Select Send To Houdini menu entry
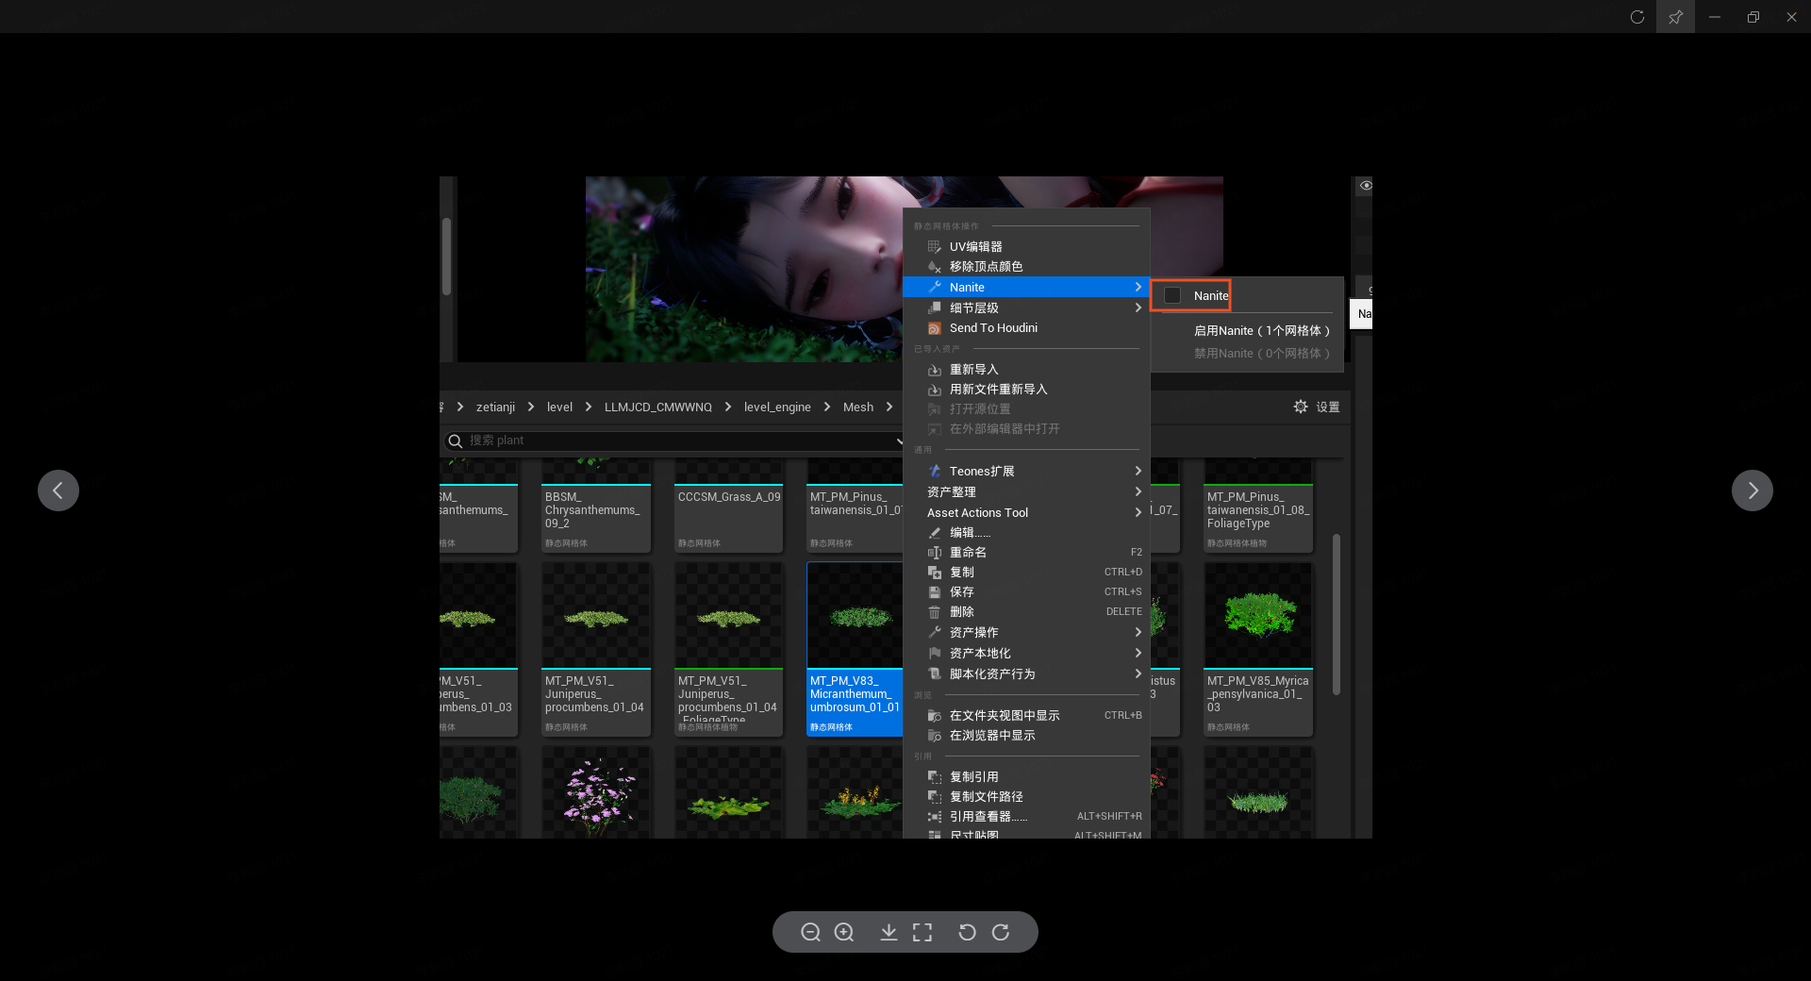The height and width of the screenshot is (981, 1811). click(993, 328)
